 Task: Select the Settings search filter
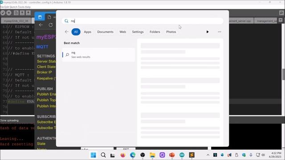(x=138, y=32)
